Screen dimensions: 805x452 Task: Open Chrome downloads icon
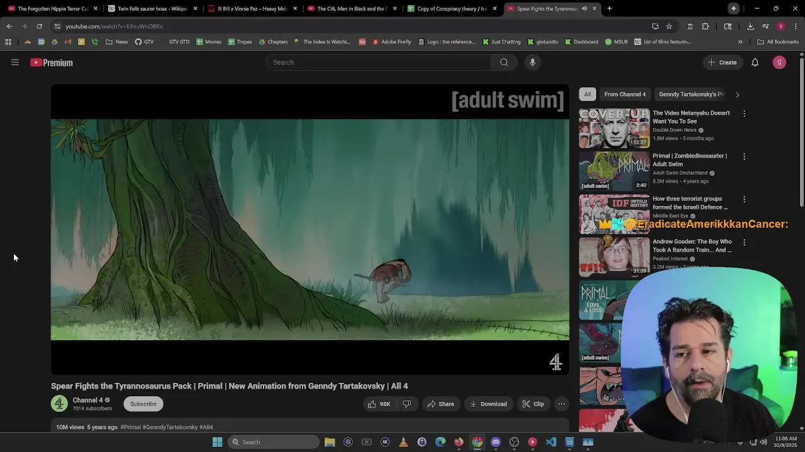750,26
